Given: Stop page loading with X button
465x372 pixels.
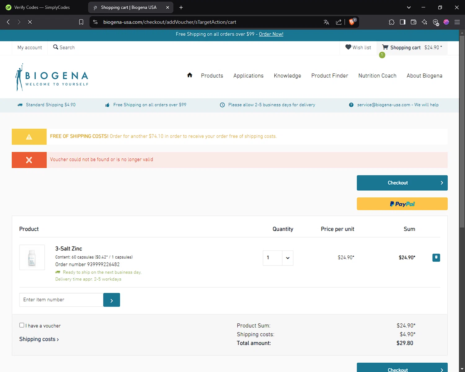Looking at the screenshot, I should coord(30,22).
